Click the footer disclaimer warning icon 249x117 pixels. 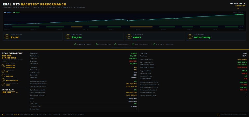219,115
